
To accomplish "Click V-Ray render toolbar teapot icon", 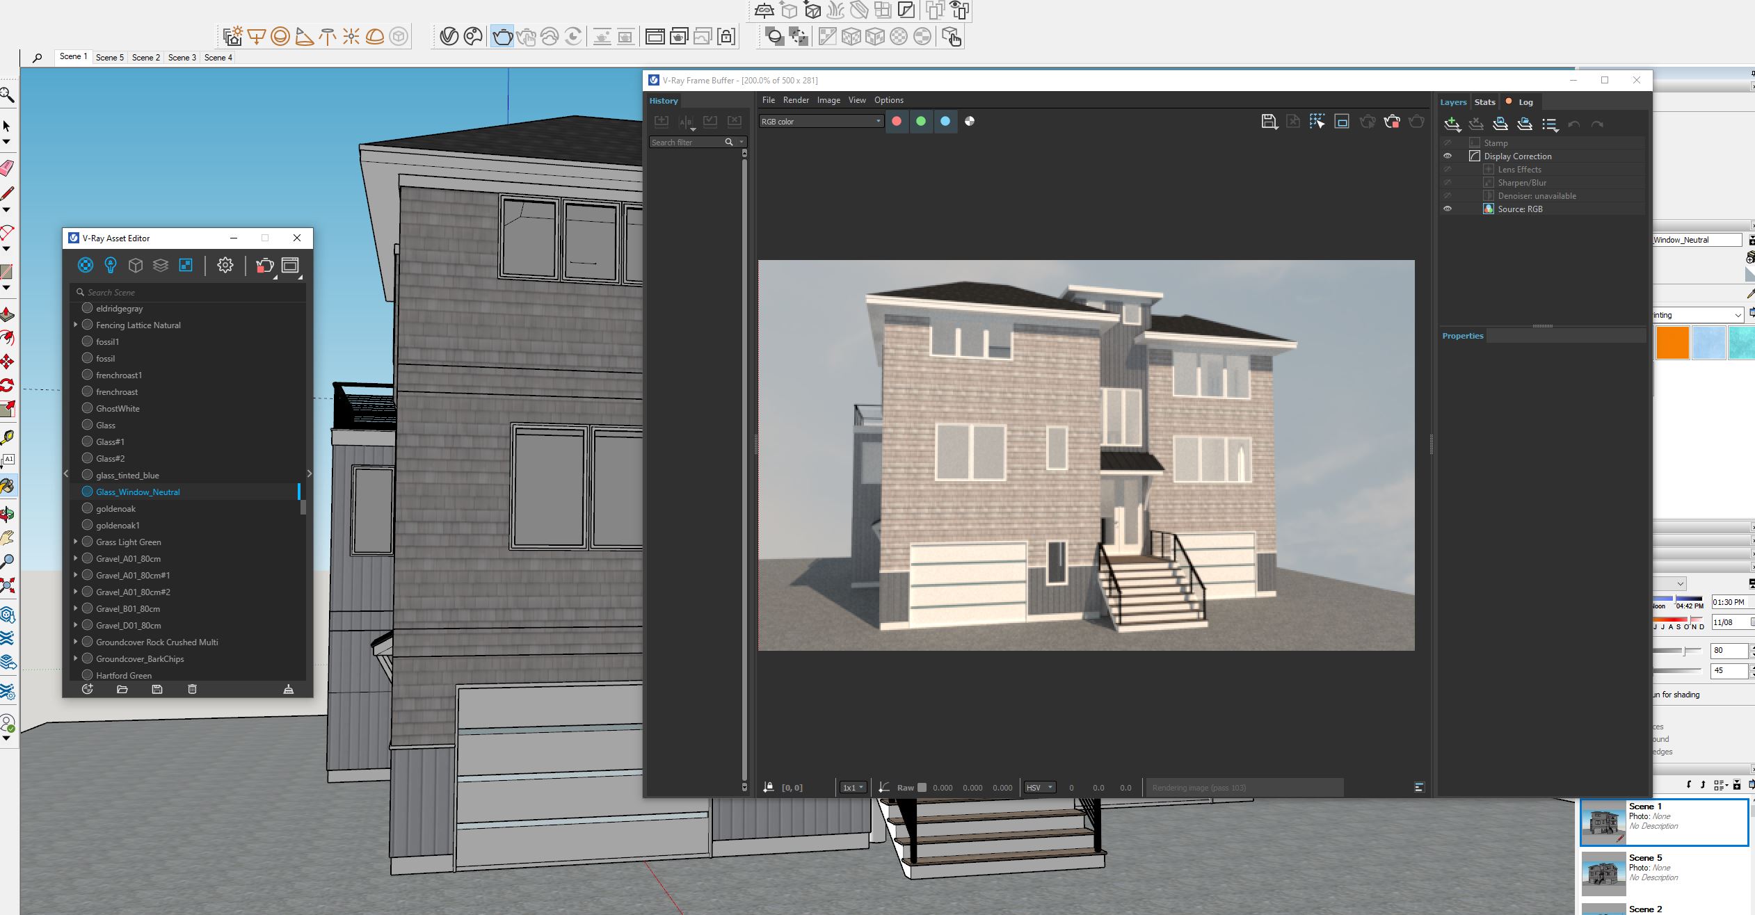I will click(502, 36).
